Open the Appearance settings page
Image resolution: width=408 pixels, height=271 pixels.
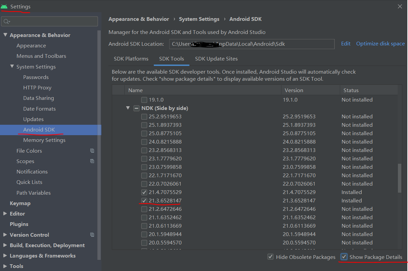[x=31, y=46]
